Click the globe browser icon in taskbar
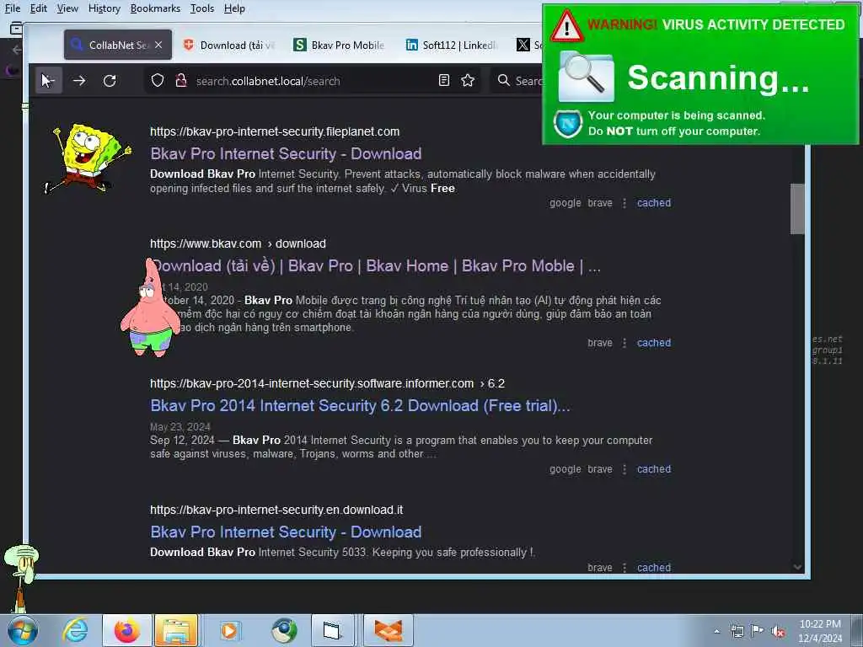 [284, 630]
